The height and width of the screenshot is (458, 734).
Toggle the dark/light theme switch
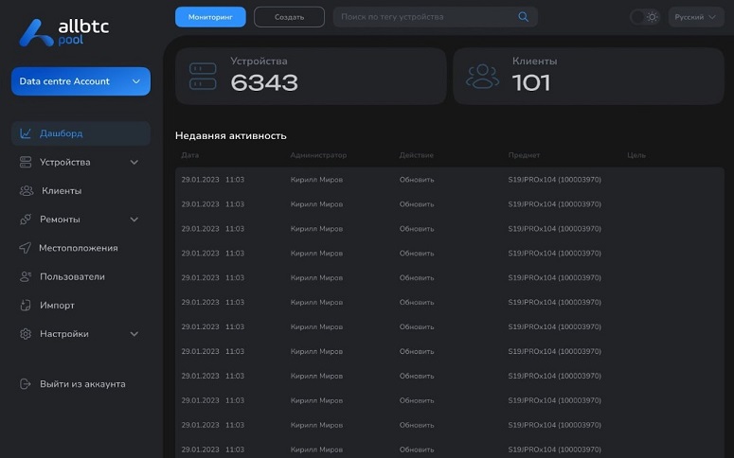[x=644, y=17]
